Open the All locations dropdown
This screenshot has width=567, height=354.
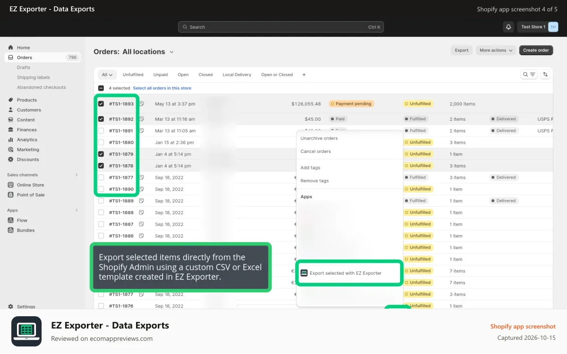pos(148,52)
